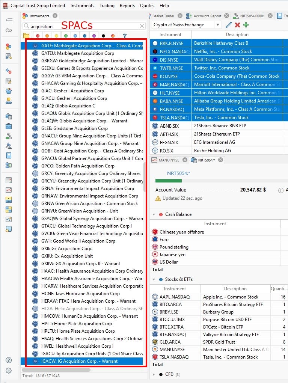Image resolution: width=288 pixels, height=383 pixels.
Task: Sort by the watchlist Description column header
Action: tap(237, 35)
